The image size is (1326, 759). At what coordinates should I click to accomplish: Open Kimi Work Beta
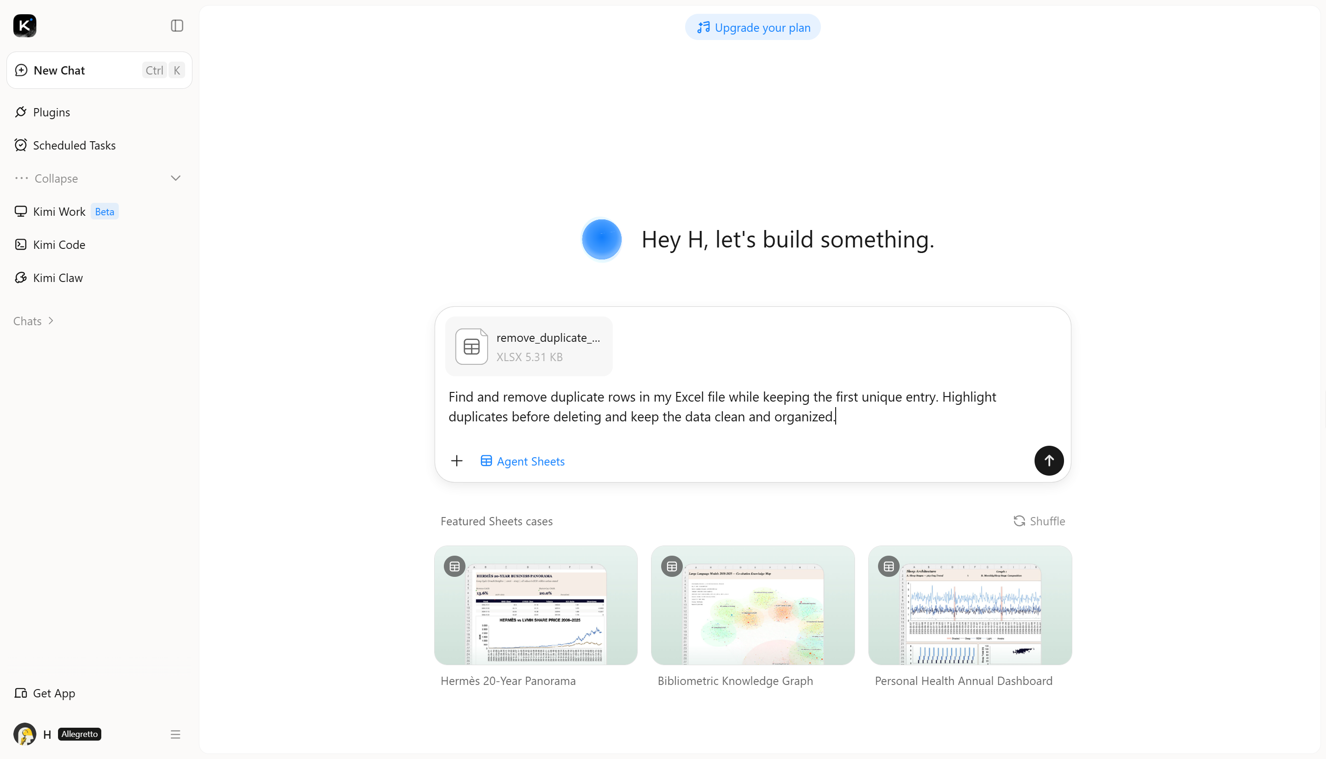point(75,212)
